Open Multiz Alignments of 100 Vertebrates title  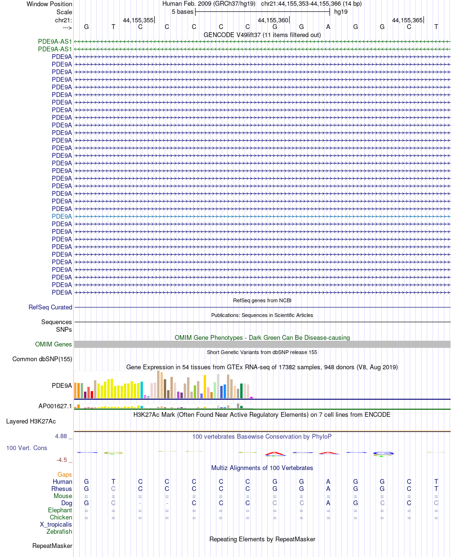tap(262, 468)
